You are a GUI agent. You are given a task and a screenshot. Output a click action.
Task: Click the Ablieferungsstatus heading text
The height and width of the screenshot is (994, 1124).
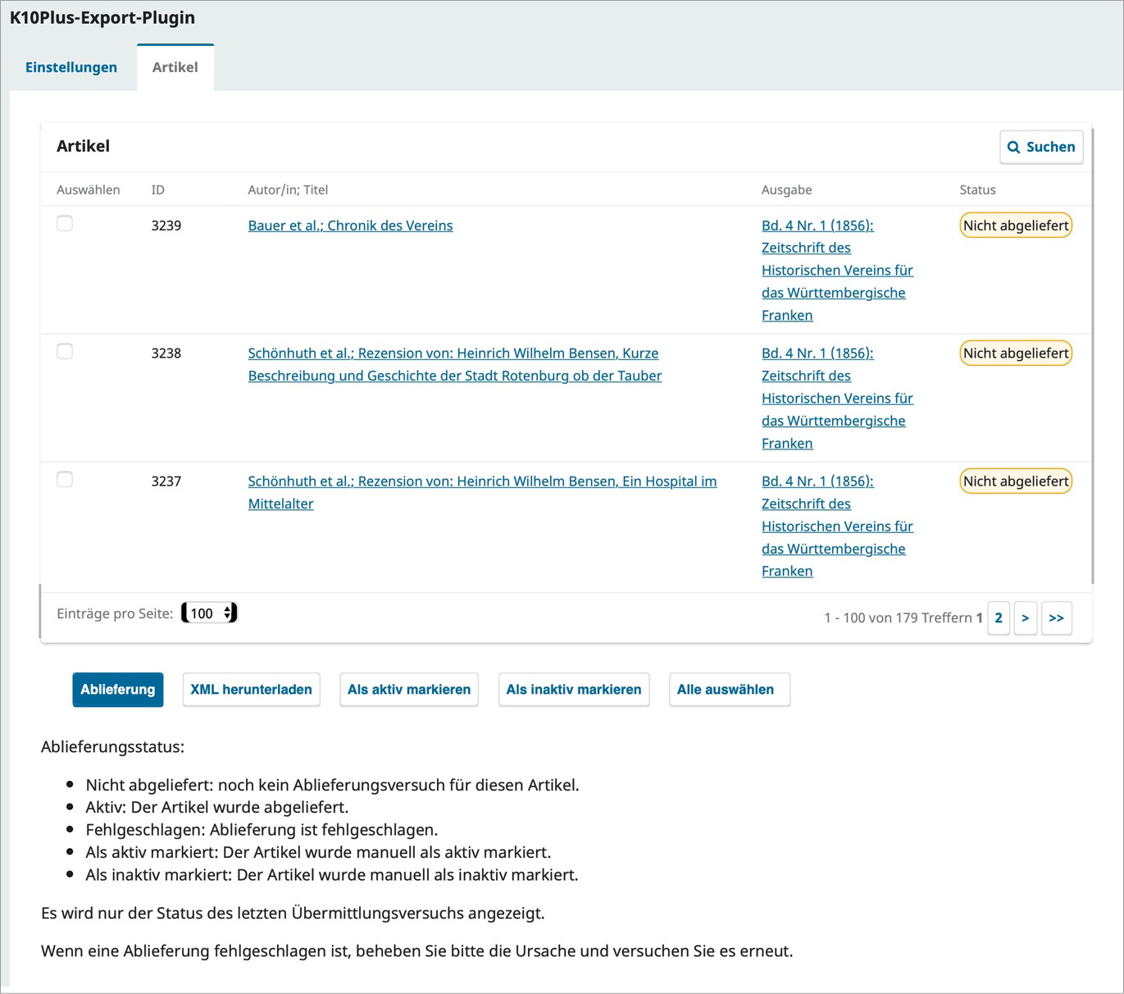point(112,747)
